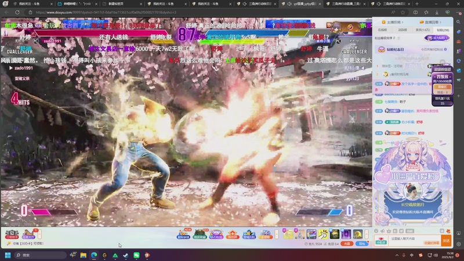Open the bottom-left helper icon below video
Image resolution: width=464 pixels, height=261 pixels.
tap(12, 234)
